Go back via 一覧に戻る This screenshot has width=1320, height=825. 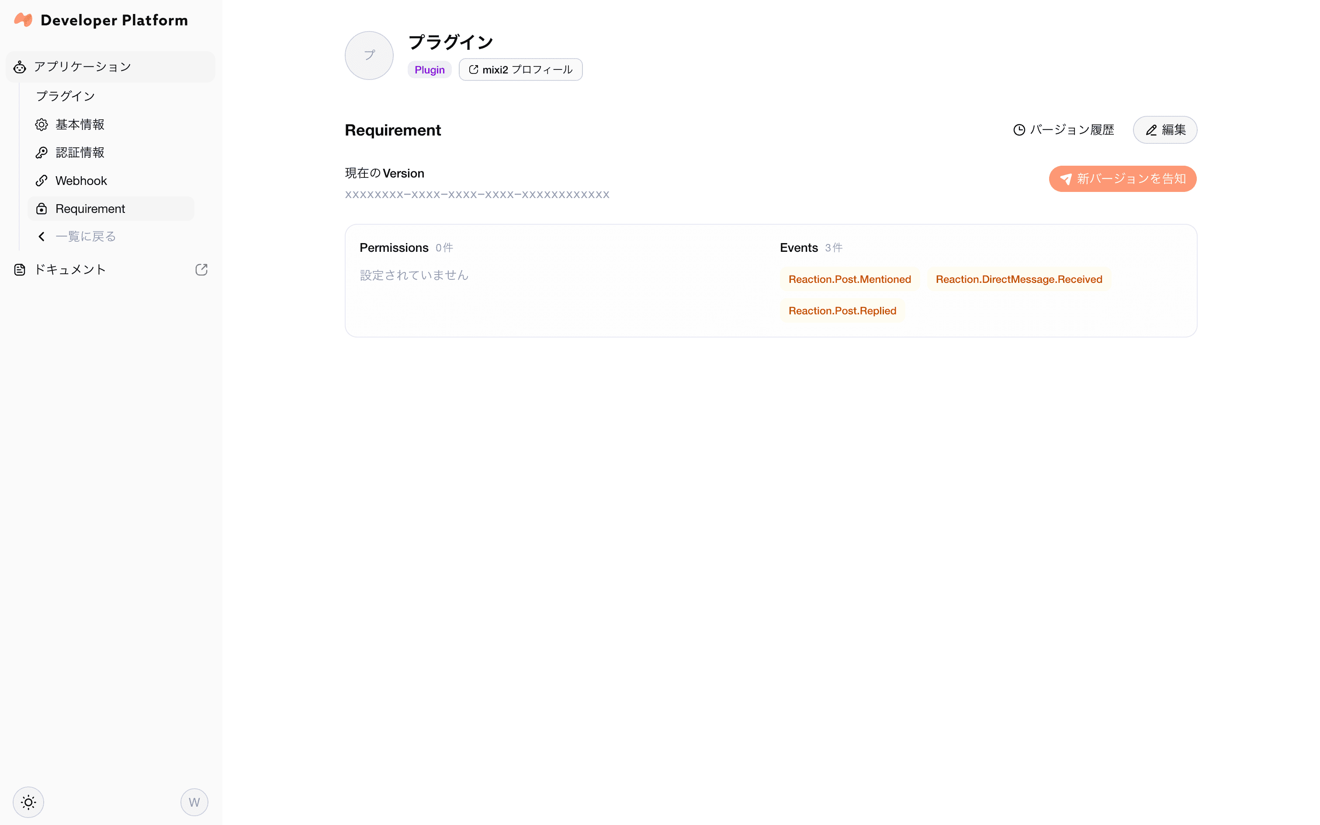111,236
